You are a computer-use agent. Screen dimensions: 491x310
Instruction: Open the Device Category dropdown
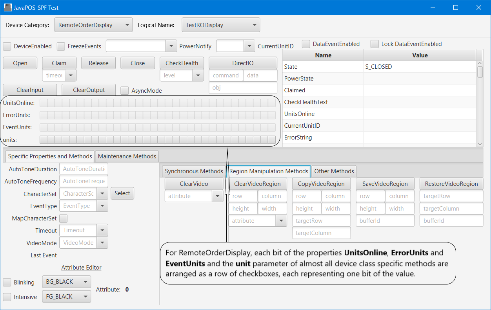[x=93, y=25]
